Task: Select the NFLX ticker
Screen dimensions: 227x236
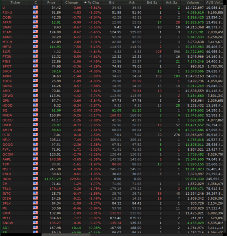Action: point(7,140)
